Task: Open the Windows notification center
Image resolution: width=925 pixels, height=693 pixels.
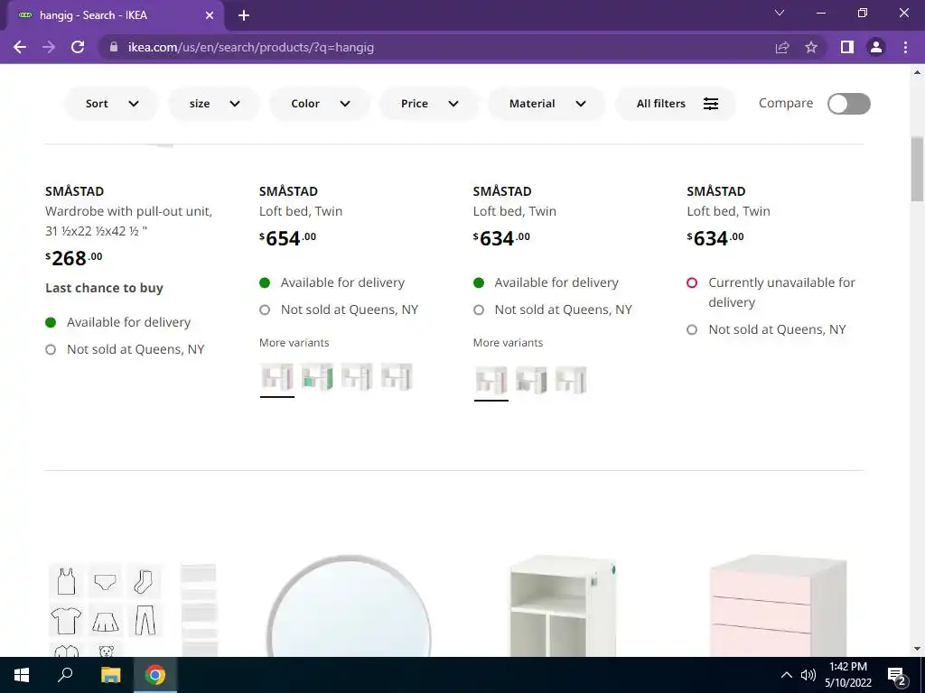Action: click(x=897, y=675)
